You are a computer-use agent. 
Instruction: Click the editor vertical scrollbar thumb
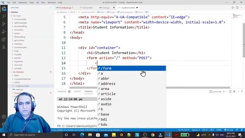(244, 40)
